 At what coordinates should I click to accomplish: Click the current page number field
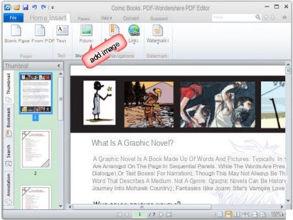[x=140, y=215]
